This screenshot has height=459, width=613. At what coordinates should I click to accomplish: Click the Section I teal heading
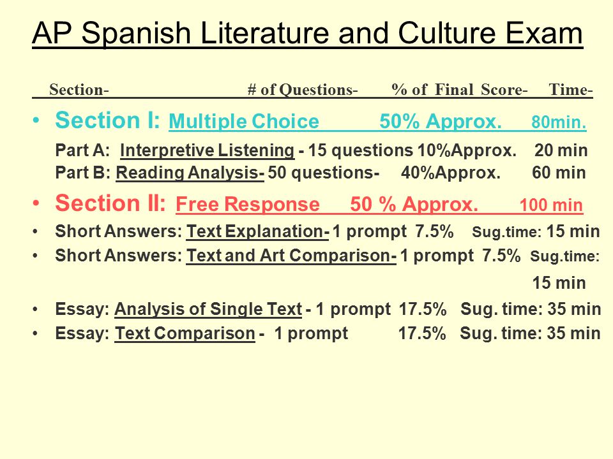click(x=107, y=120)
